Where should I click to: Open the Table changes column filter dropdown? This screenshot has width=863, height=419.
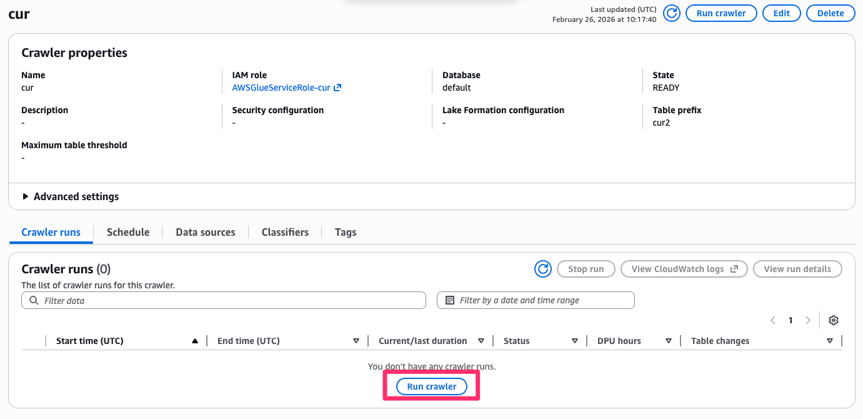point(830,341)
